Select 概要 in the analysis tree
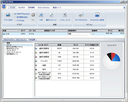This screenshot has width=128, height=102. point(8,43)
